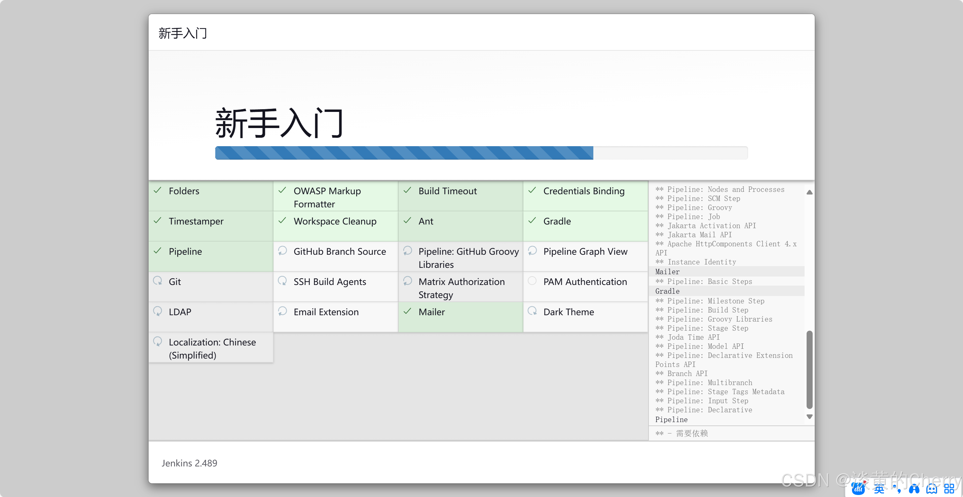Click the checkmark icon next to Folders
The height and width of the screenshot is (497, 963).
[157, 190]
